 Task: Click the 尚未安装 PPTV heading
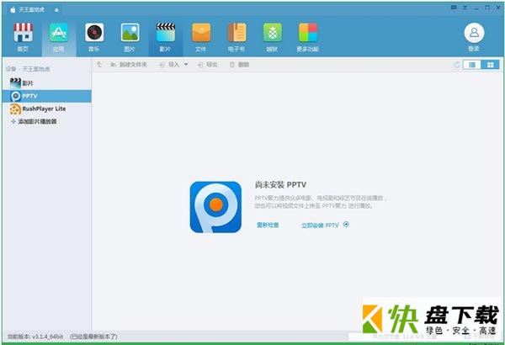280,184
